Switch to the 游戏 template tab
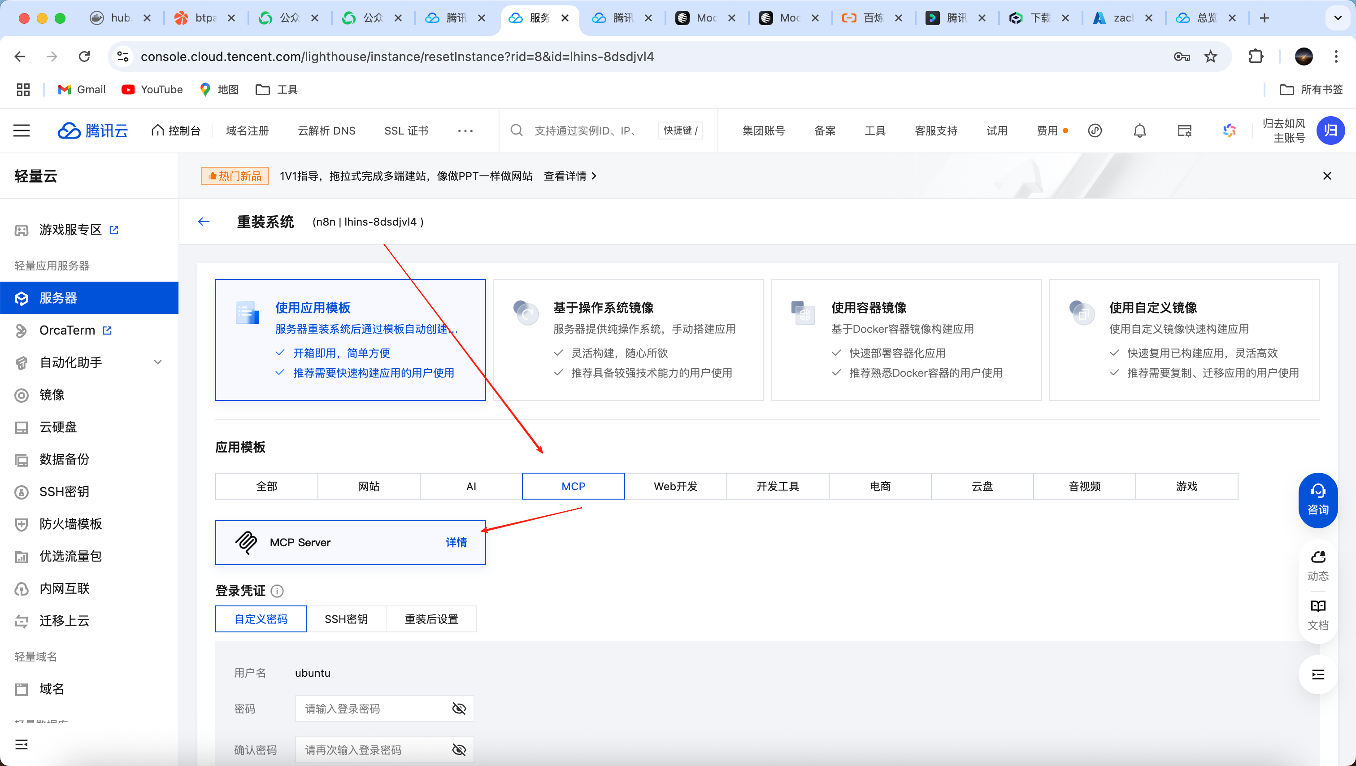 pos(1186,487)
